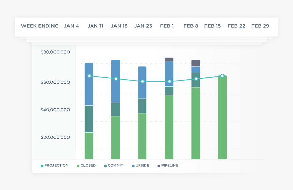Image resolution: width=293 pixels, height=190 pixels.
Task: Click the $20,000,000 axis label
Action: point(55,137)
